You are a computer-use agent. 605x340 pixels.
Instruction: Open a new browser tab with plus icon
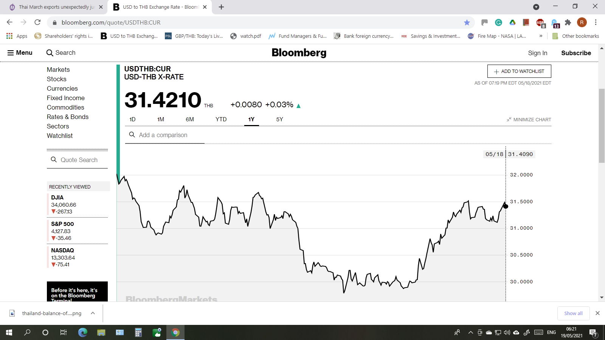(221, 7)
